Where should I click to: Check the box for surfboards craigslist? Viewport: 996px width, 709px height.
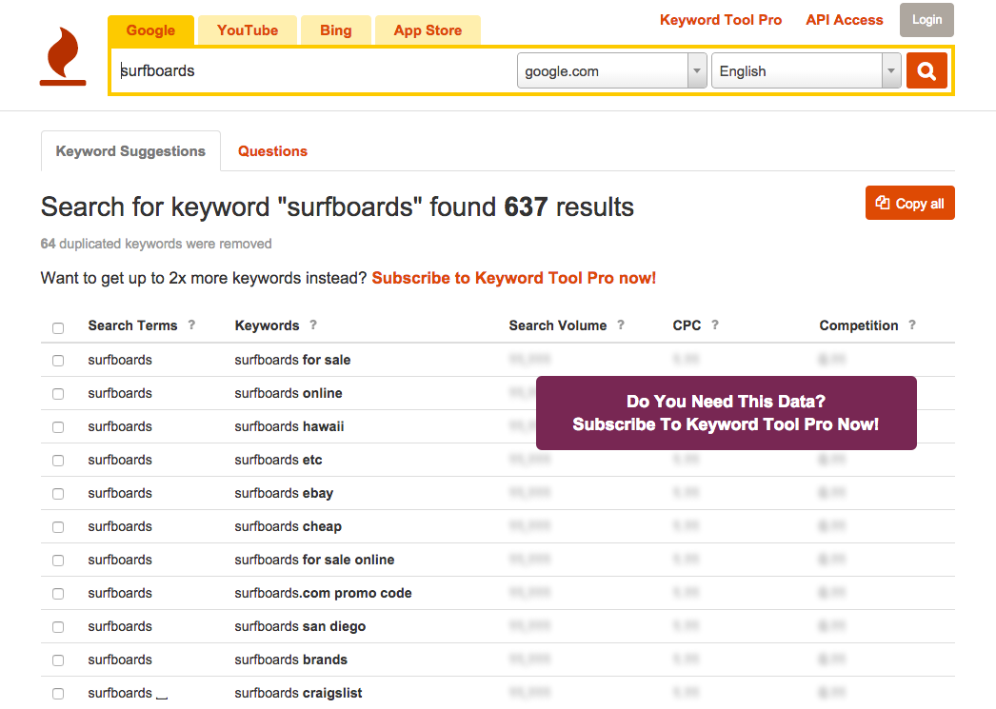pos(58,694)
